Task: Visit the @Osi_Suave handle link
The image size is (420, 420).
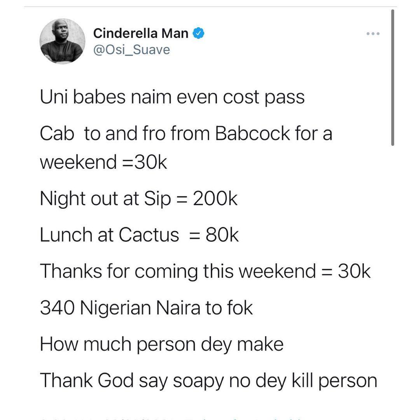Action: coord(131,50)
